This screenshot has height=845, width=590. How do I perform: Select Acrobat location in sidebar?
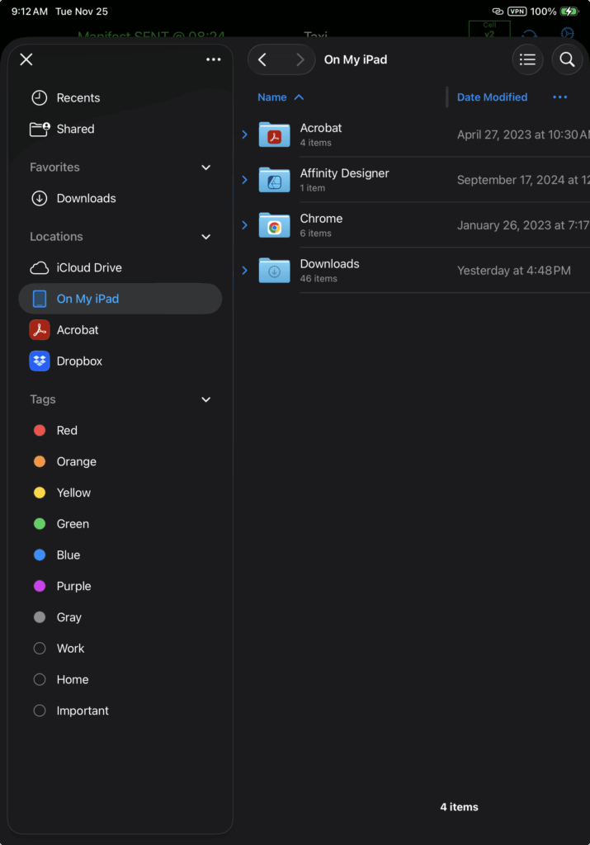coord(77,330)
